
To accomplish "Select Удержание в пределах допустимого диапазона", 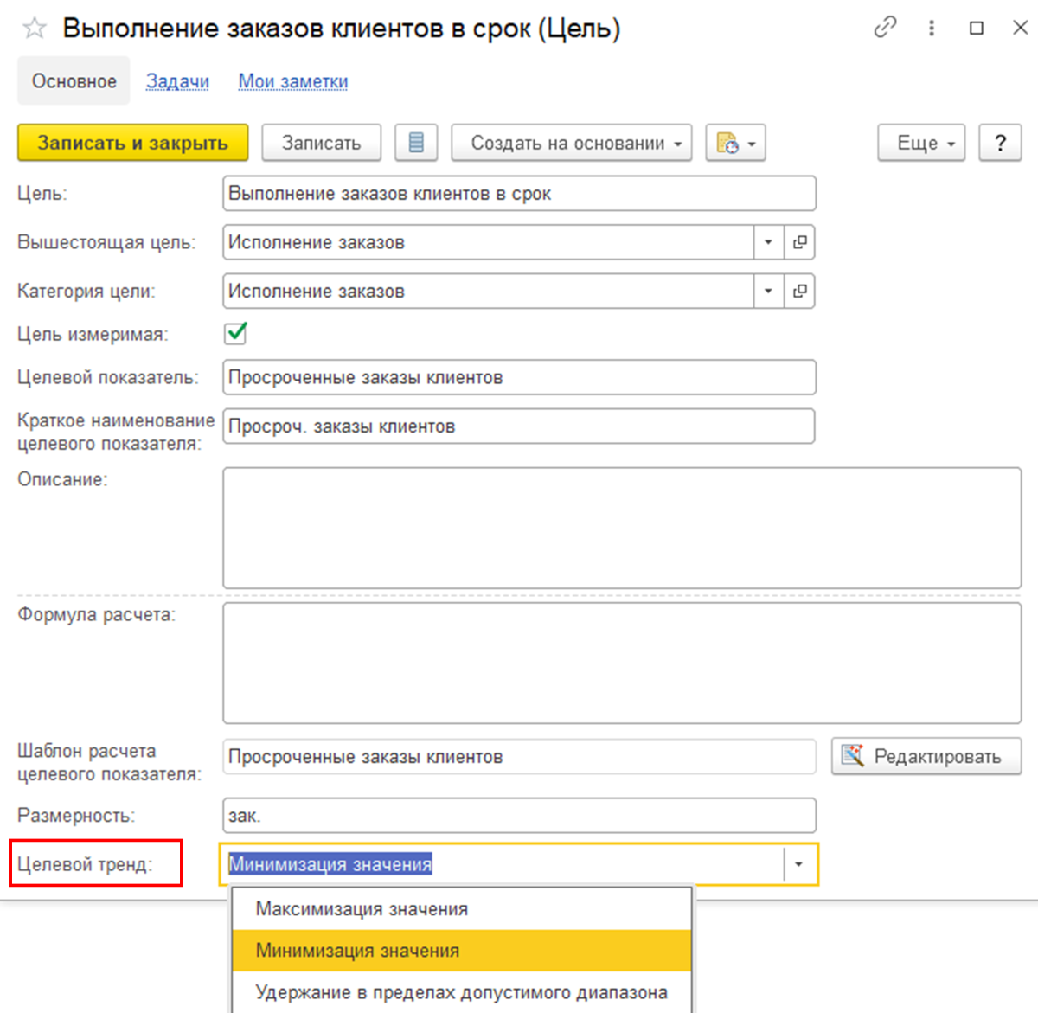I will (x=462, y=992).
